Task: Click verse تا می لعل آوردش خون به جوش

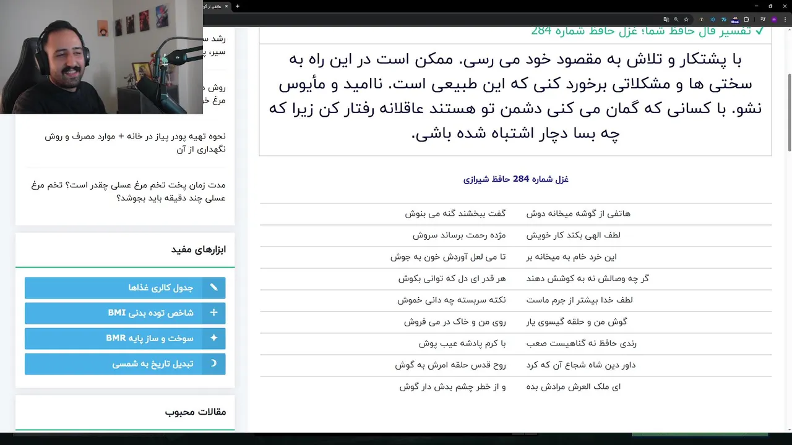Action: pyautogui.click(x=448, y=256)
